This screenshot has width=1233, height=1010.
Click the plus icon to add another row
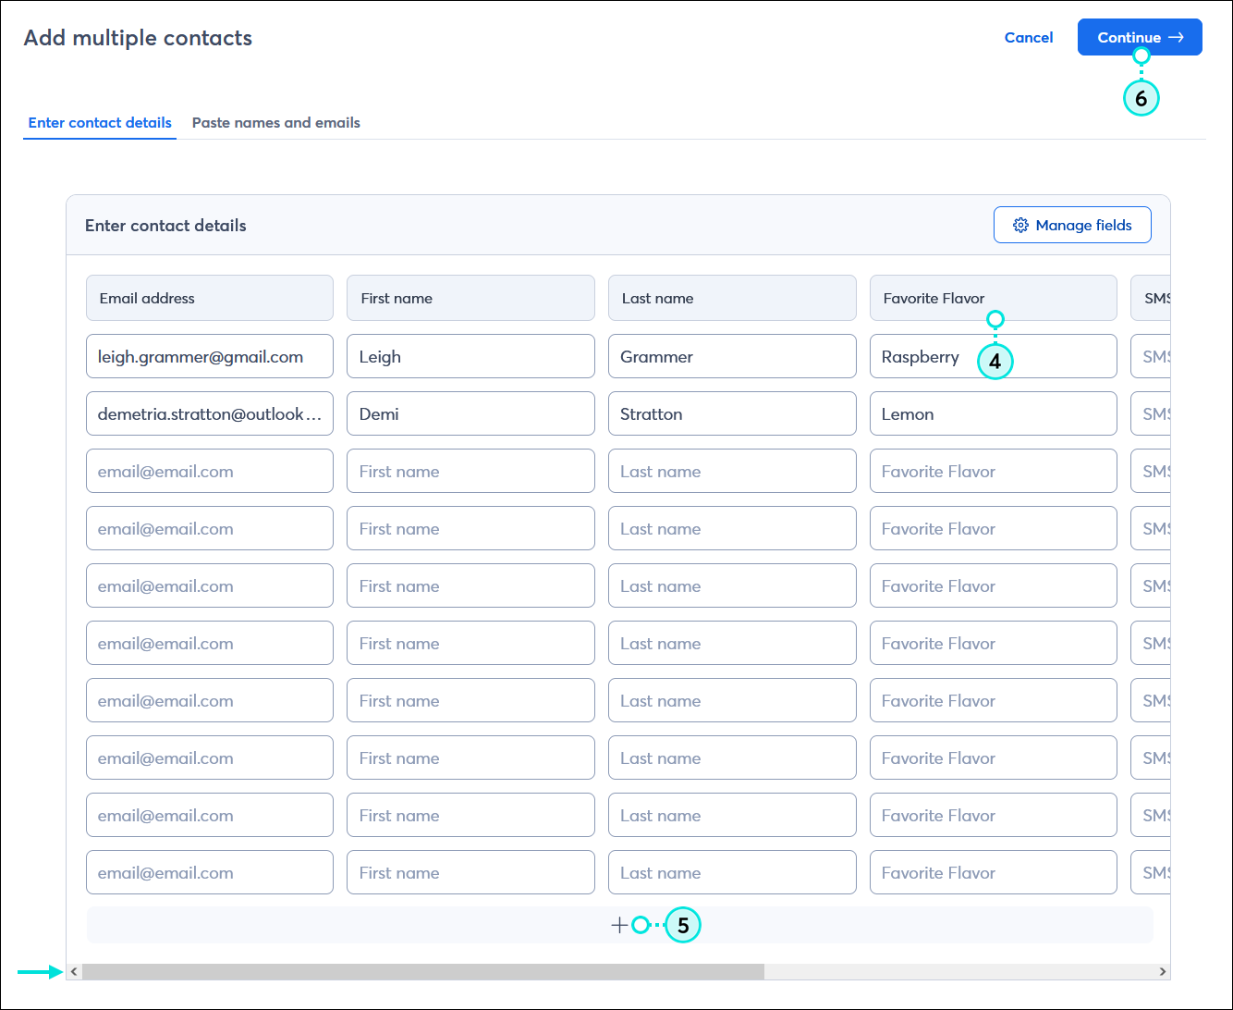point(619,925)
